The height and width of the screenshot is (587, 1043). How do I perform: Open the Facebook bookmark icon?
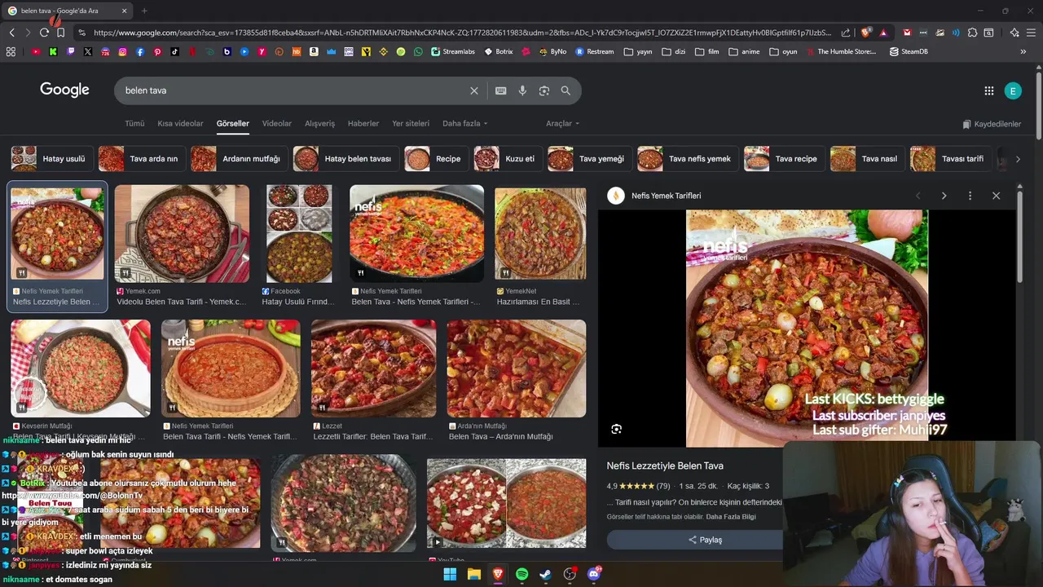coord(140,51)
